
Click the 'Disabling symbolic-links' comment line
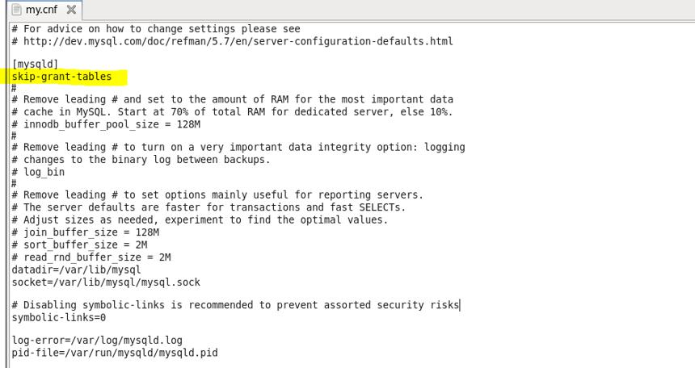coord(235,305)
